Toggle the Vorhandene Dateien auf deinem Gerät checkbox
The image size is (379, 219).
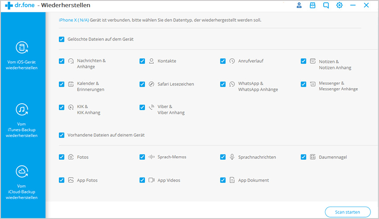(x=62, y=135)
